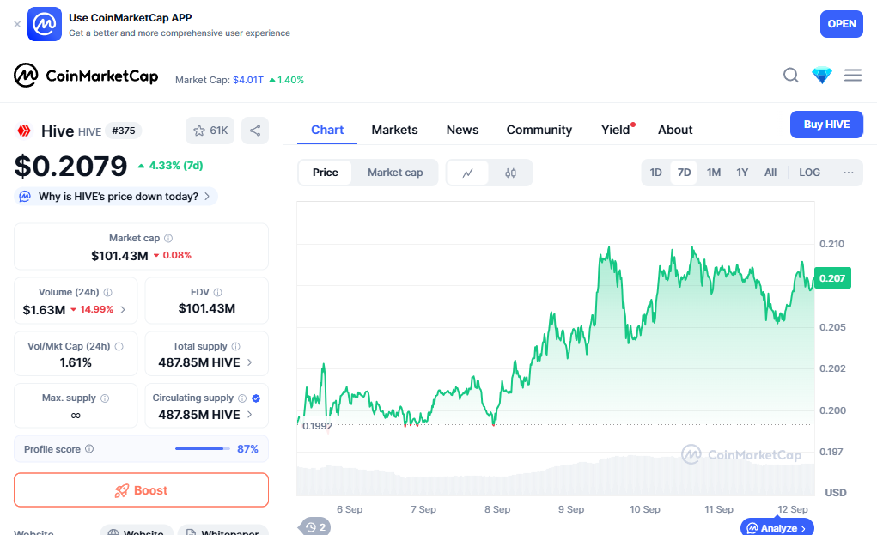Open the chart more options ellipsis
The image size is (877, 535).
click(849, 173)
